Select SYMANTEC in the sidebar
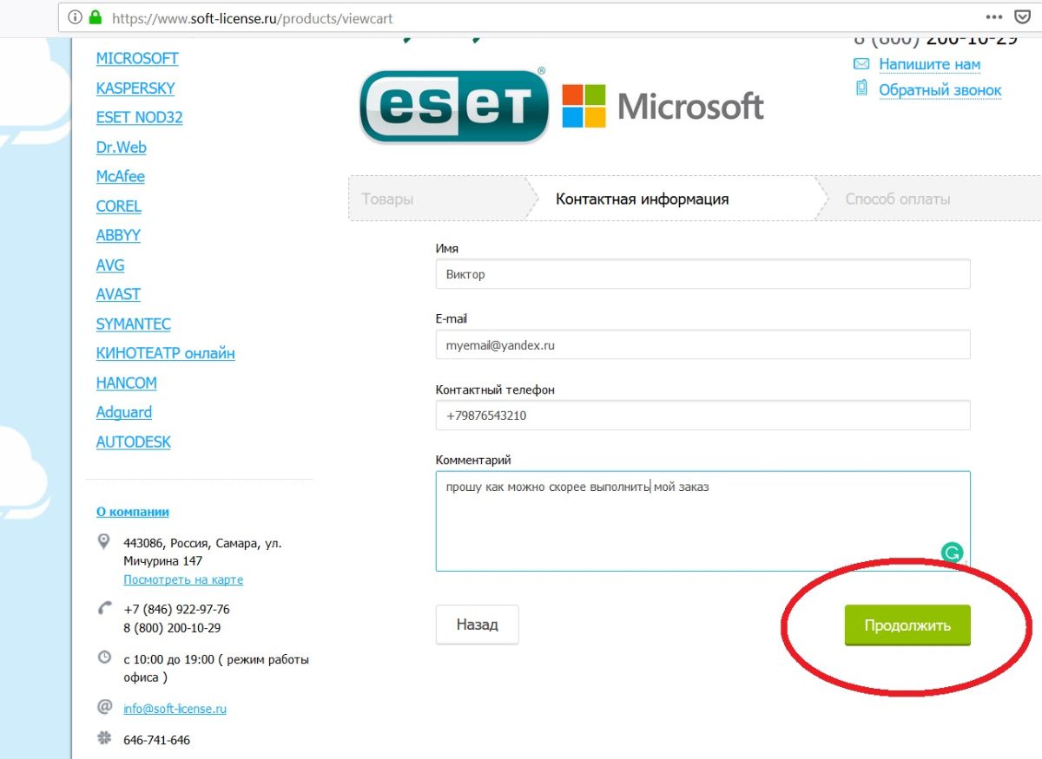1042x759 pixels. coord(134,324)
